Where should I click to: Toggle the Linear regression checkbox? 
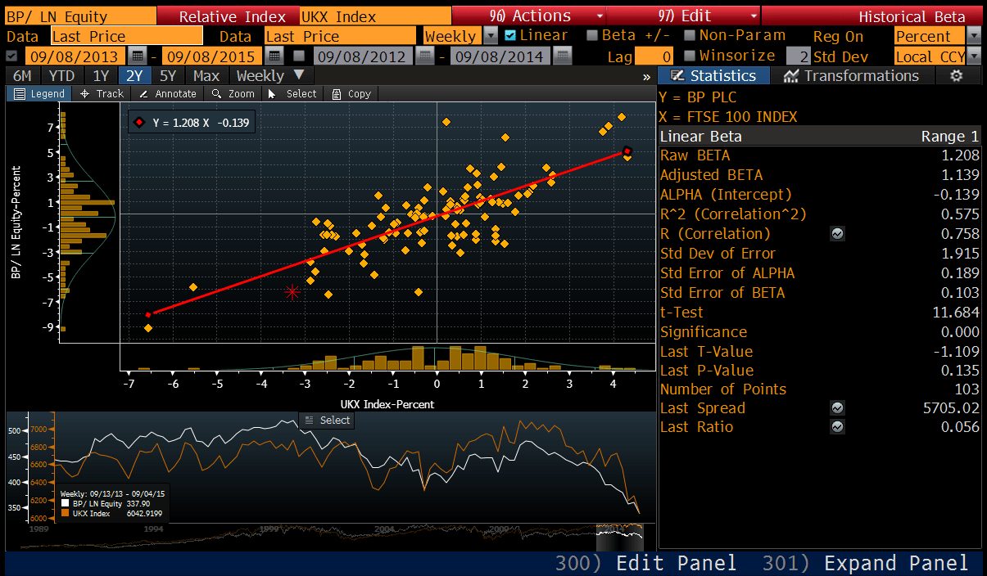coord(510,35)
